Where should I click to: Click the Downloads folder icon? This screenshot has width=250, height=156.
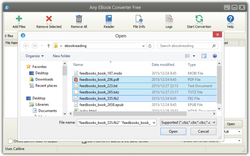(31, 79)
